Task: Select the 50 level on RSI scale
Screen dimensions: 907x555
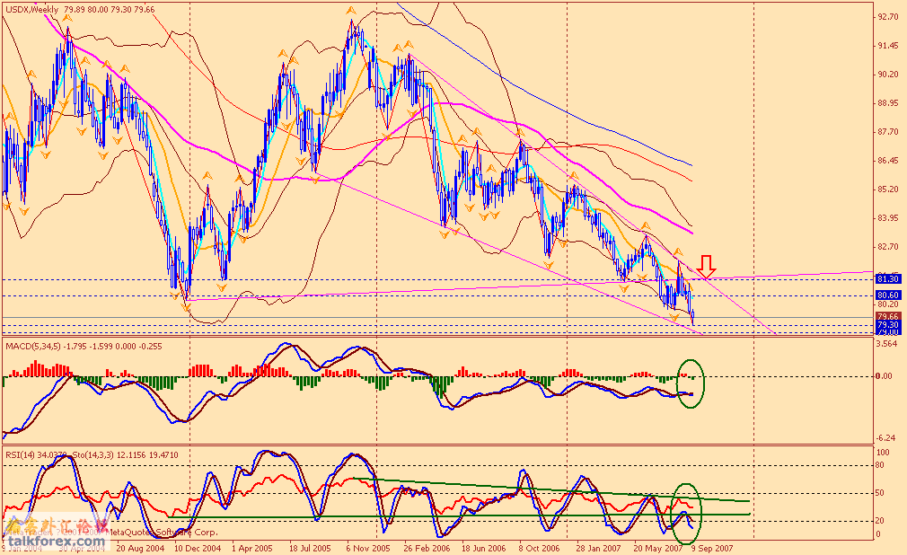Action: [x=881, y=493]
